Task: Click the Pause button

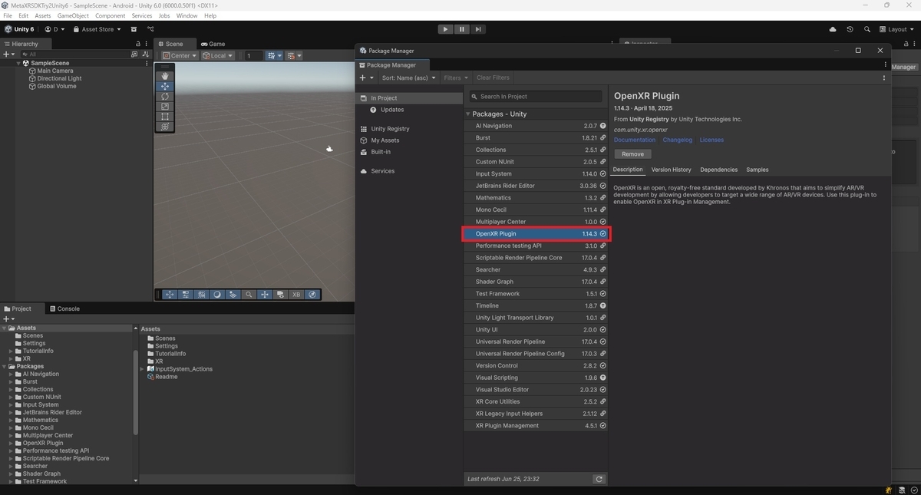Action: 461,29
